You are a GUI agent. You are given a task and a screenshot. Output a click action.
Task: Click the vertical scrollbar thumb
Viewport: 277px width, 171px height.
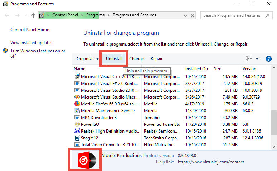[274, 123]
